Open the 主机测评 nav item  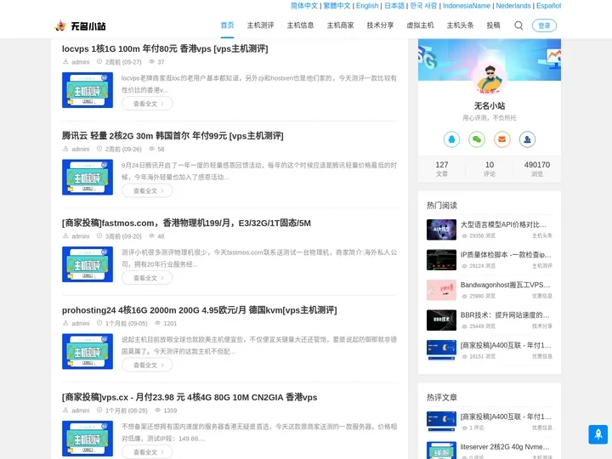pos(260,25)
